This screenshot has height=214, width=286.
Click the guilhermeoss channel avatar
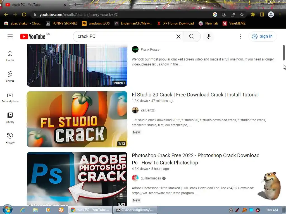pyautogui.click(x=135, y=178)
